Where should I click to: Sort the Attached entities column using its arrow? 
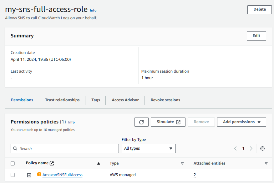266,163
